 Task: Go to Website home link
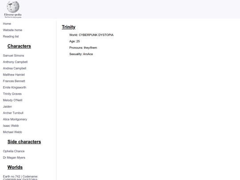[12, 30]
